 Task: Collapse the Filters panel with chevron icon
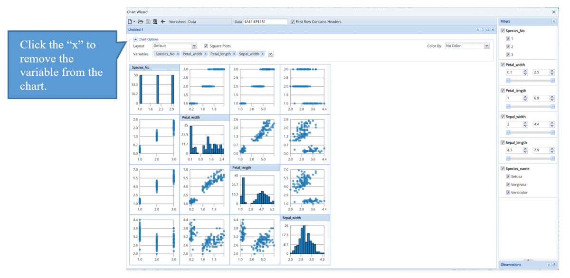point(553,21)
